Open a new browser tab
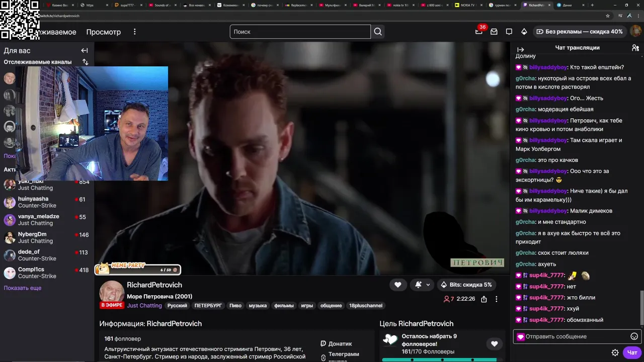Viewport: 644px width, 362px height. click(x=592, y=5)
